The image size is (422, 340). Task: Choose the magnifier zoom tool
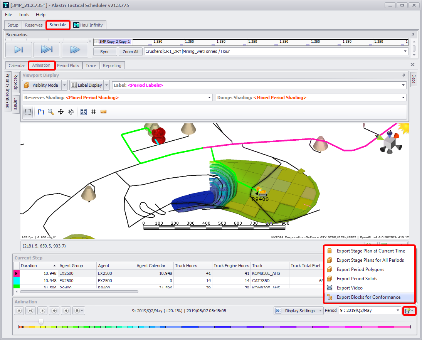coord(51,112)
